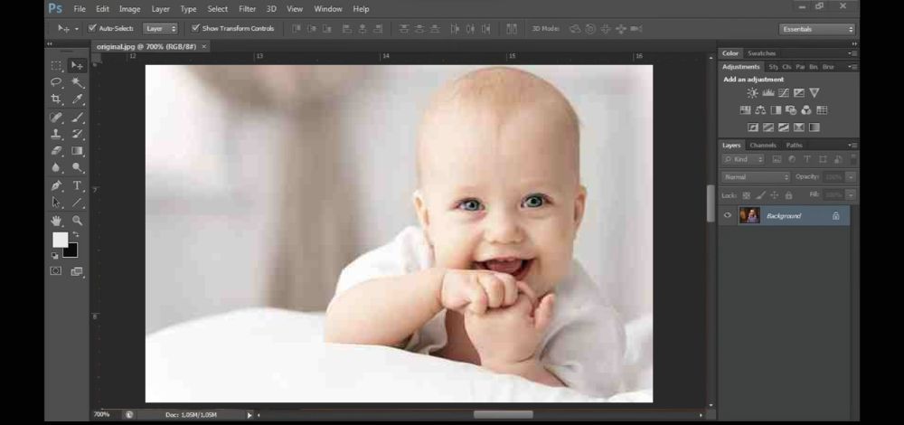This screenshot has height=425, width=904.
Task: Open the Normal blend mode dropdown
Action: [x=756, y=177]
